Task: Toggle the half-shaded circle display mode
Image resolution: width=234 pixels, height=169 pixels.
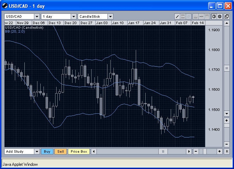Action: pyautogui.click(x=214, y=16)
